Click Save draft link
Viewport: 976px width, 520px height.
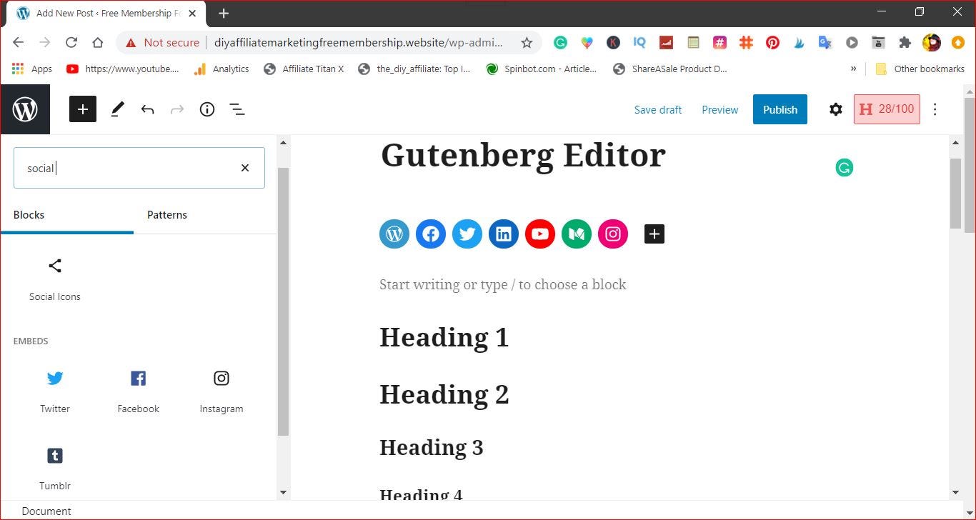(658, 109)
